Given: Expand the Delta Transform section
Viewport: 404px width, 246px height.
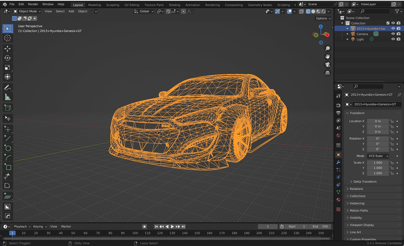Looking at the screenshot, I should click(x=364, y=181).
